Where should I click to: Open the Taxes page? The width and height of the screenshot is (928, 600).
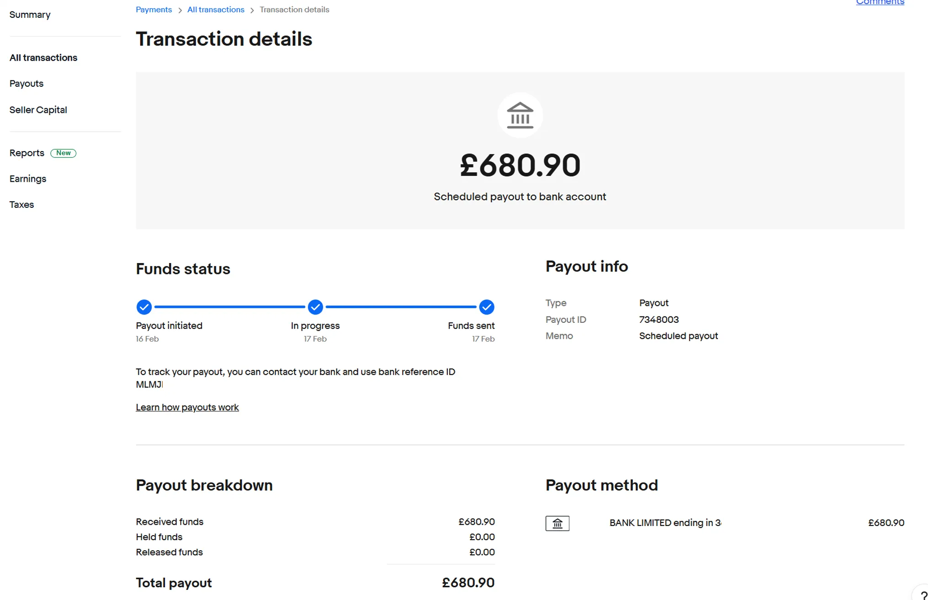click(21, 204)
